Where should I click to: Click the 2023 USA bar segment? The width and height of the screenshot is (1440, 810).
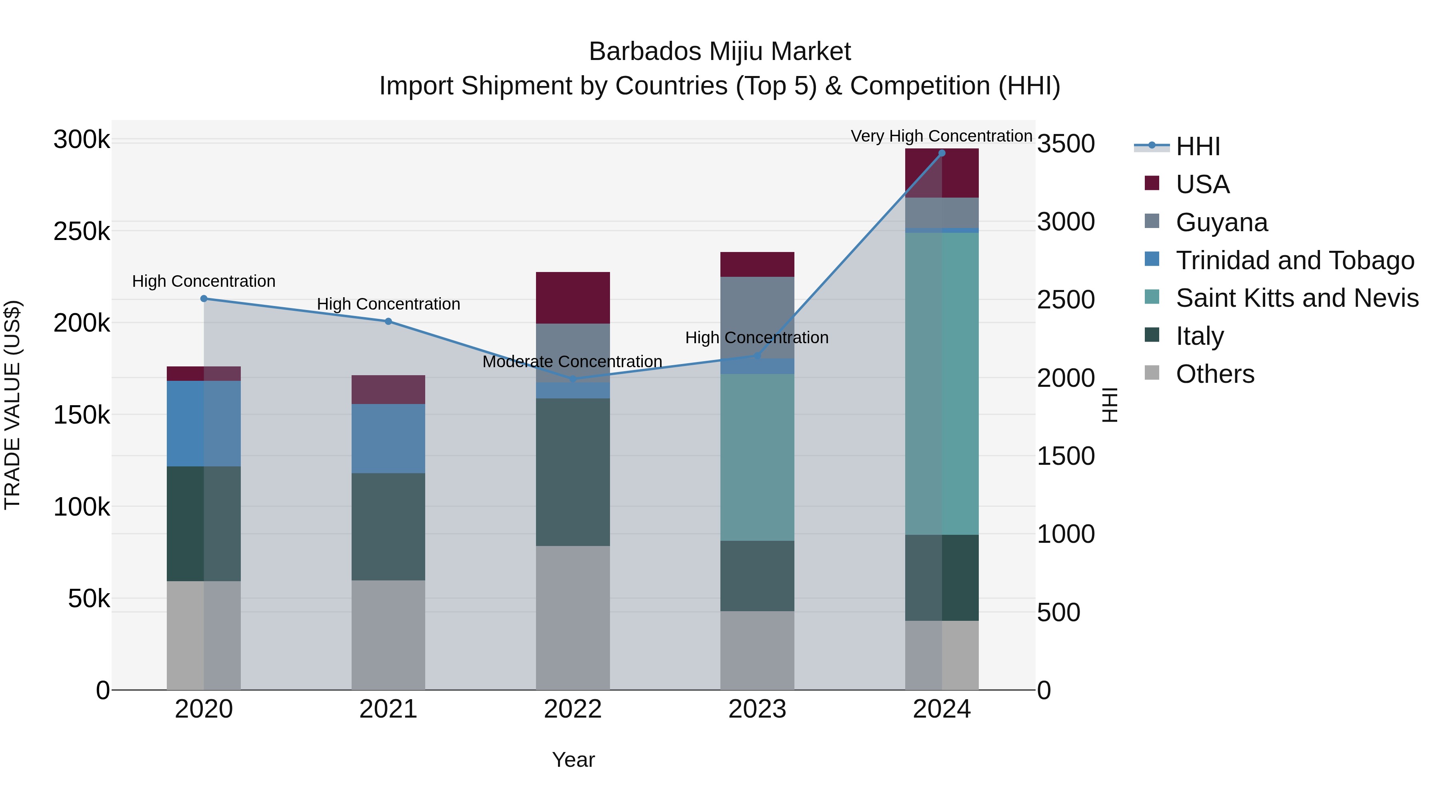[758, 264]
